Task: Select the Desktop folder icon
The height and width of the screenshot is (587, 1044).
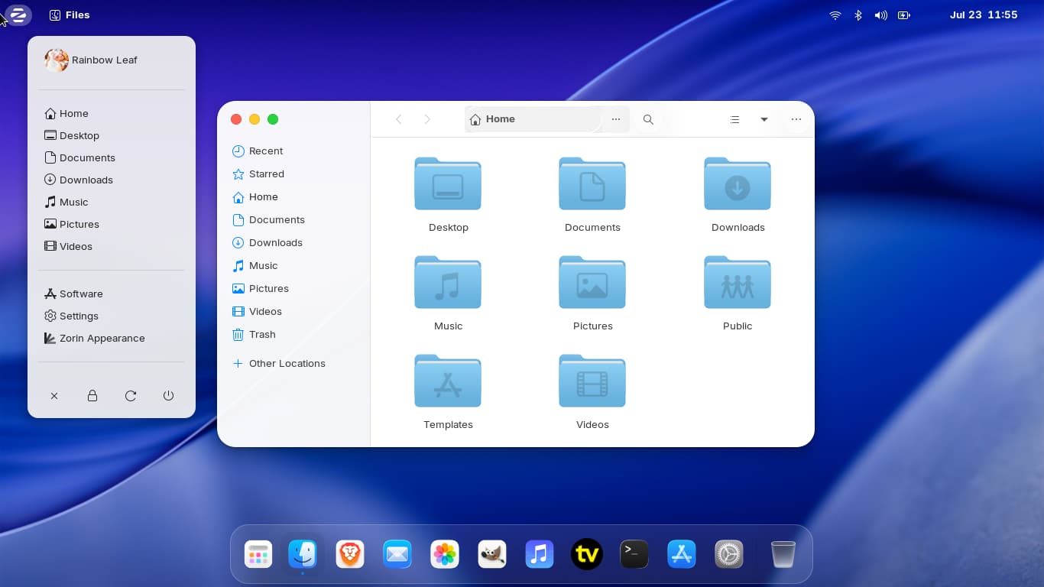Action: pos(448,183)
